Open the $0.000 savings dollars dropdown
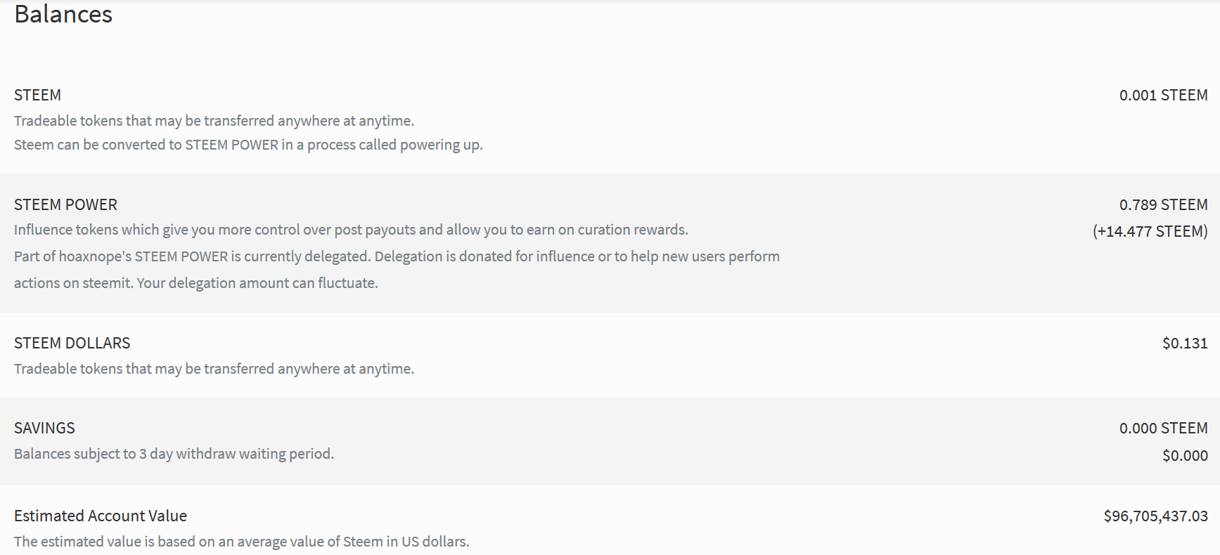This screenshot has height=555, width=1220. click(x=1185, y=455)
